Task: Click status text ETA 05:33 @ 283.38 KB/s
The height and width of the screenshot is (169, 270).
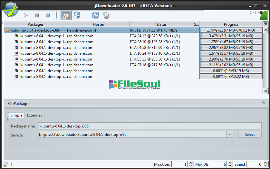Action: click(155, 59)
